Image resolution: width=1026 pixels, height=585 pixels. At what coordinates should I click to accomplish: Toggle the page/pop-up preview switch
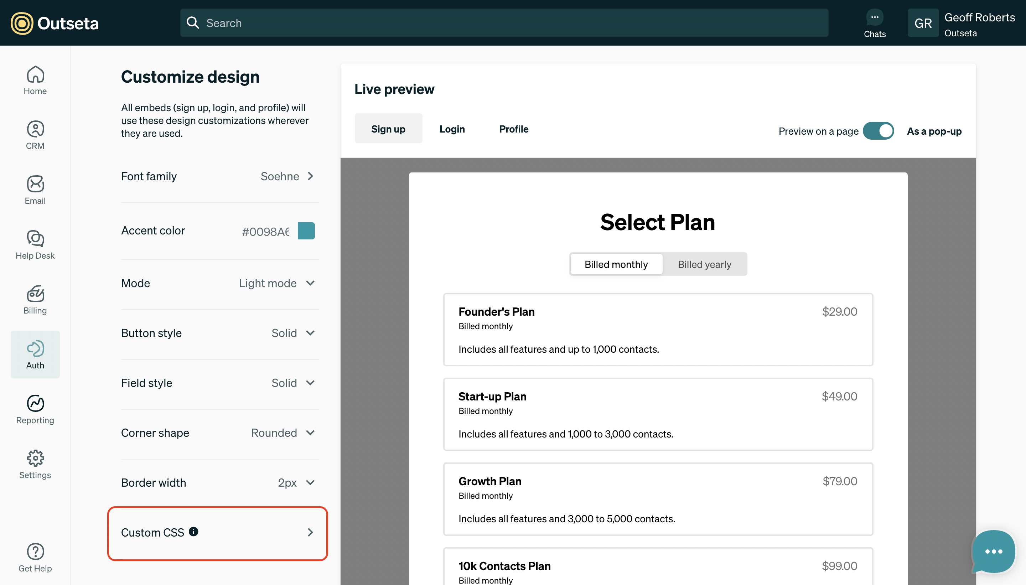pos(878,131)
